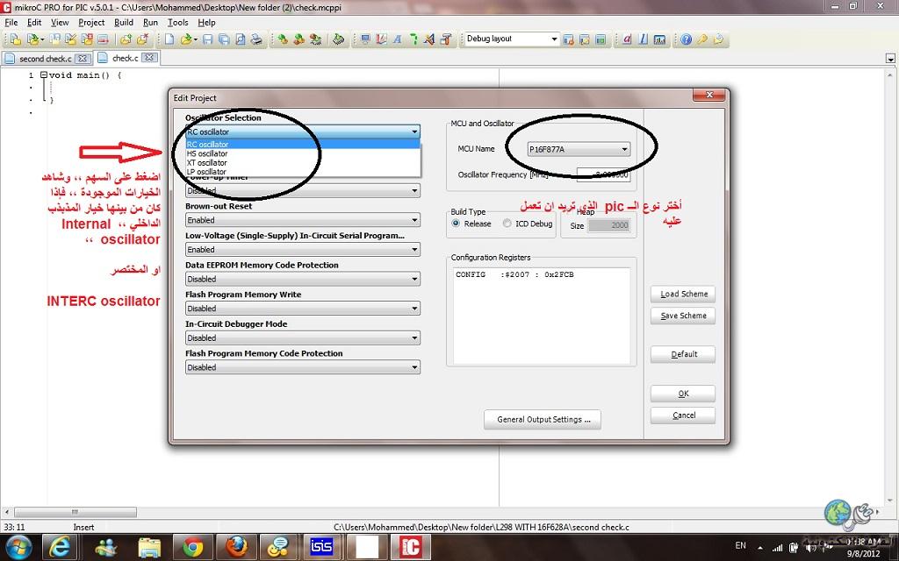The height and width of the screenshot is (561, 899).
Task: Select the ICD Debug radio button
Action: pos(507,224)
